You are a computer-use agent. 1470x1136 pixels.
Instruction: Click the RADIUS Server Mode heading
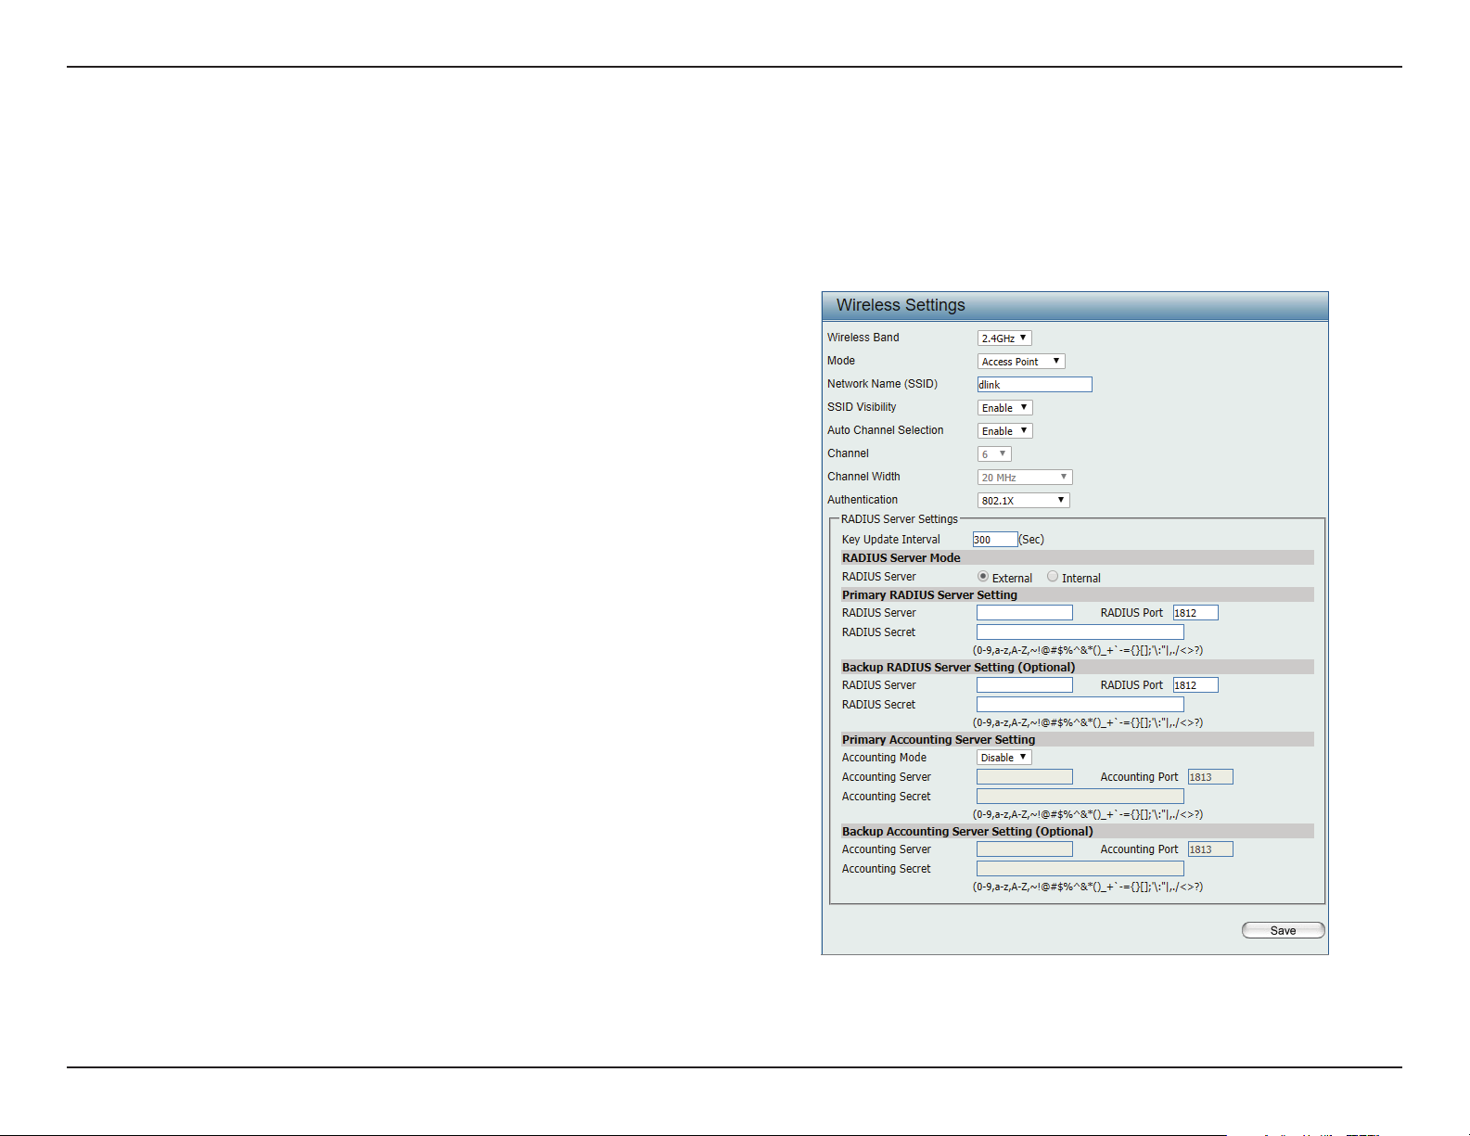pos(901,558)
